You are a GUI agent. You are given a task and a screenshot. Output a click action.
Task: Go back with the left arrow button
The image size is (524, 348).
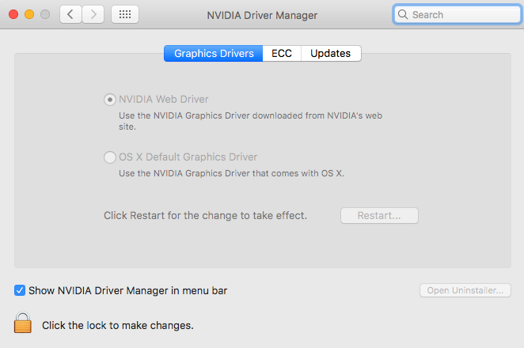pos(70,14)
